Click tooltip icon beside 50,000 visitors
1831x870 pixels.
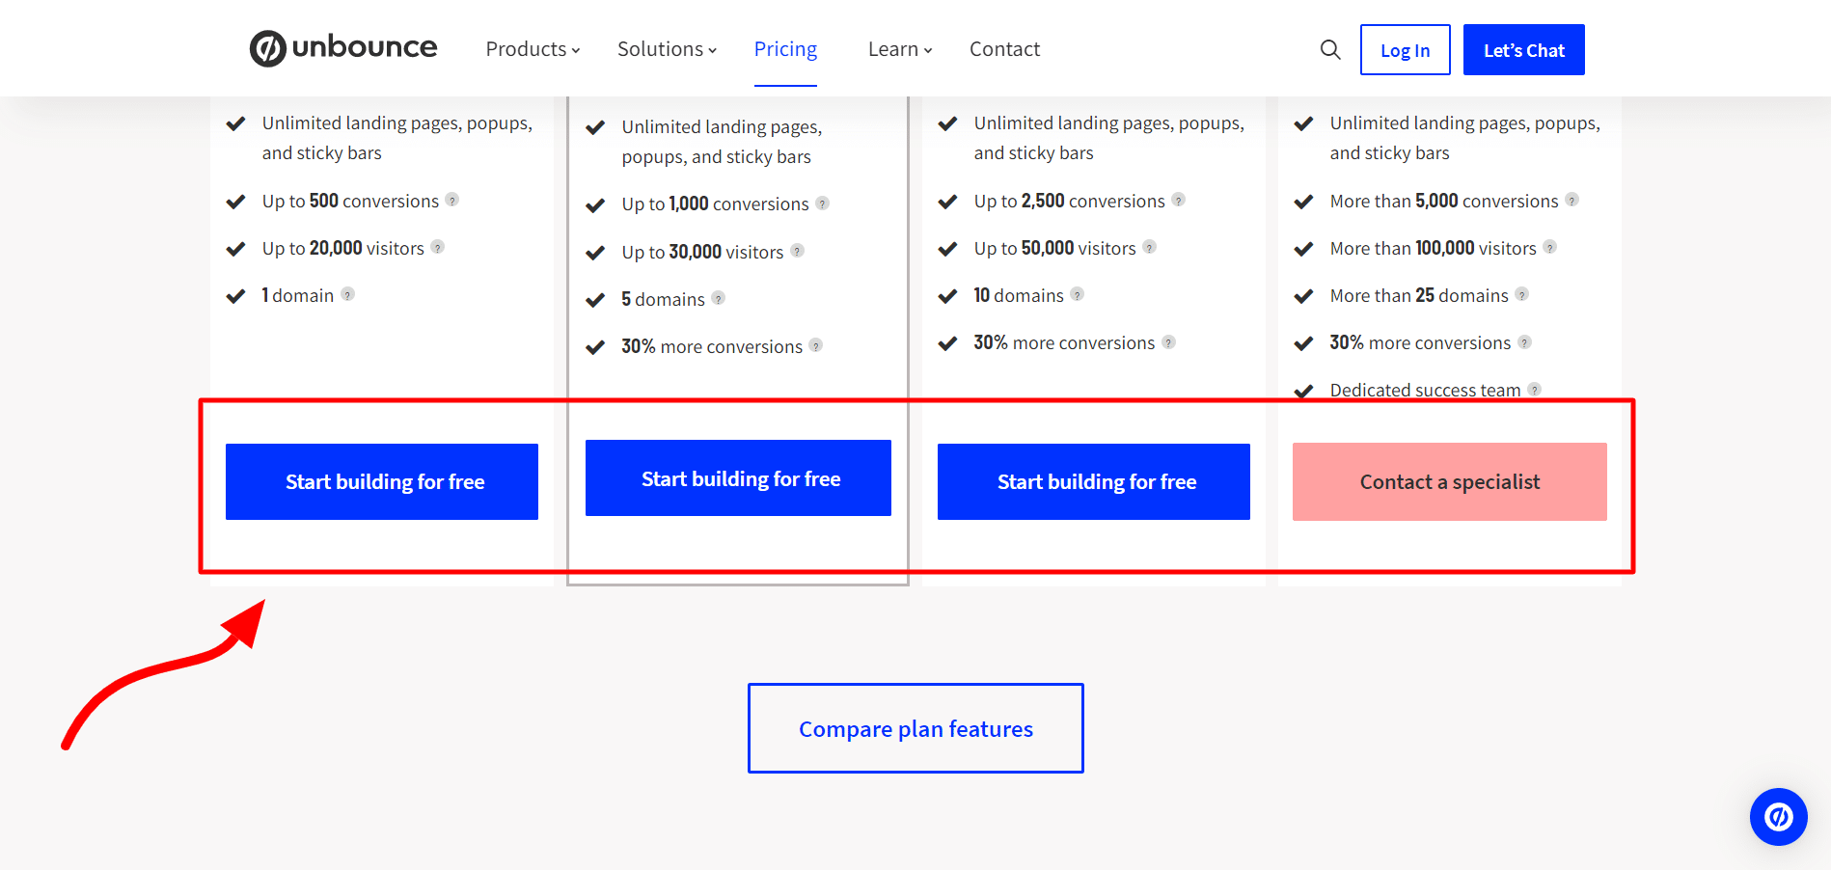point(1149,247)
